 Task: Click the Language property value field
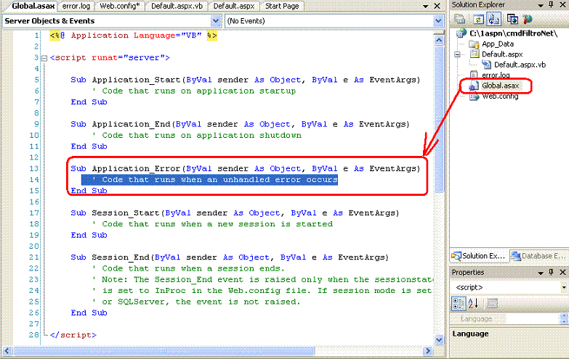(x=532, y=319)
